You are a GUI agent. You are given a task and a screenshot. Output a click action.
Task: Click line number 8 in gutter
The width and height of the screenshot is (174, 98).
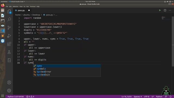click(x=19, y=39)
